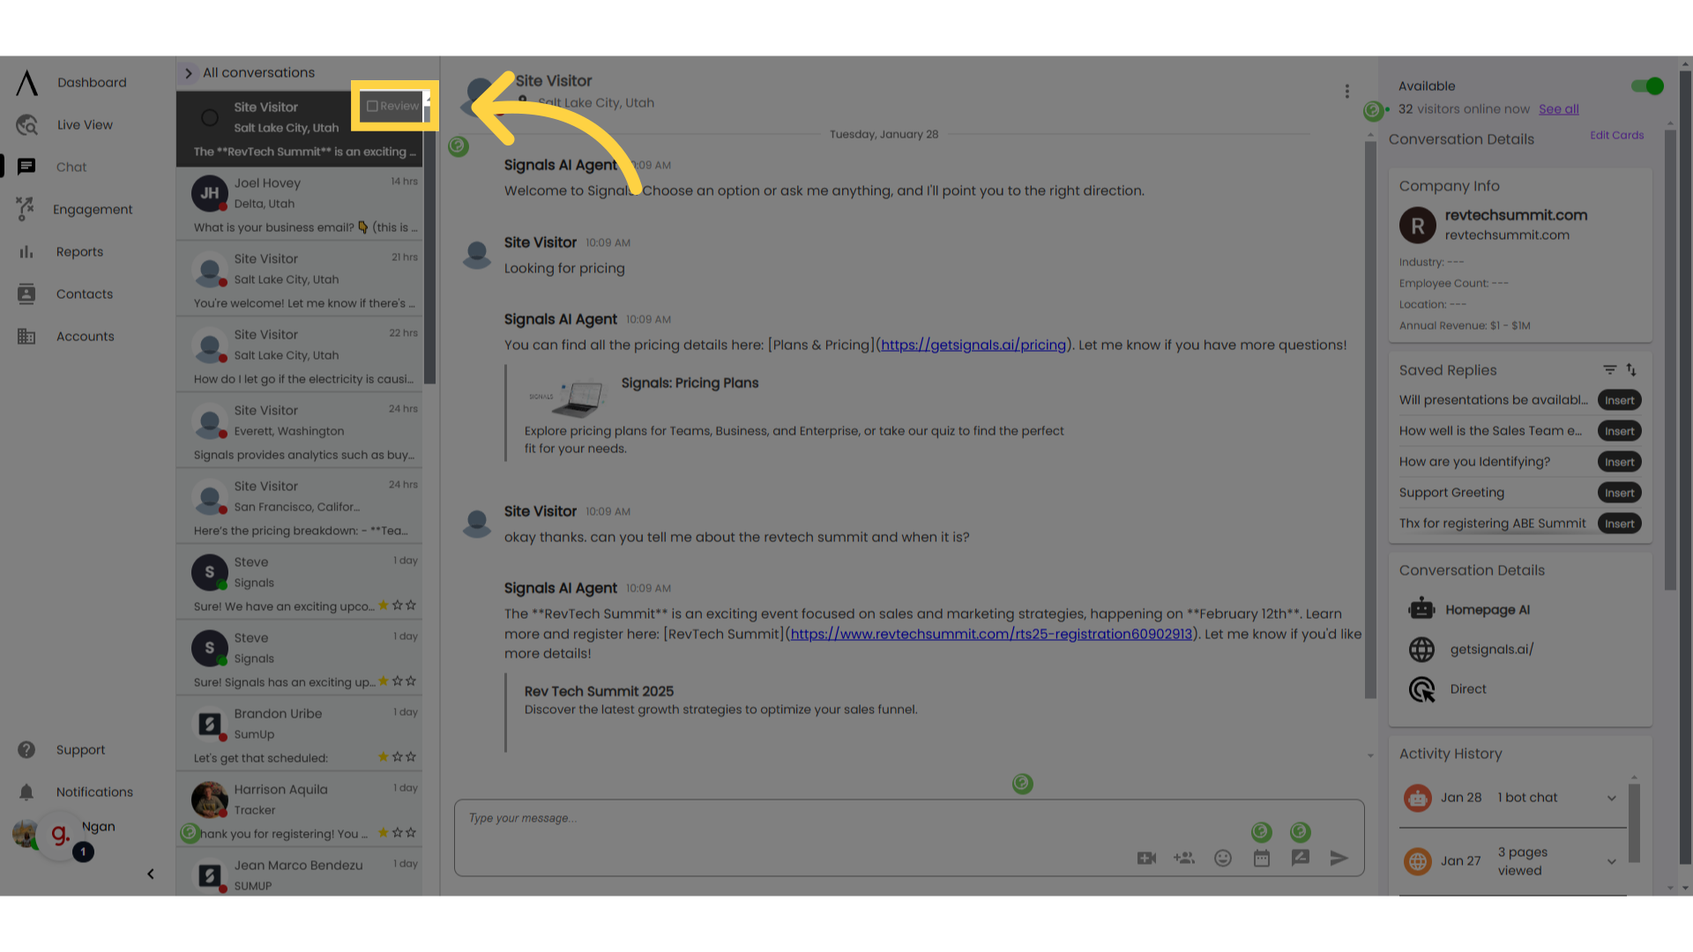Viewport: 1693px width, 952px height.
Task: Open the Engagement section
Action: (x=93, y=209)
